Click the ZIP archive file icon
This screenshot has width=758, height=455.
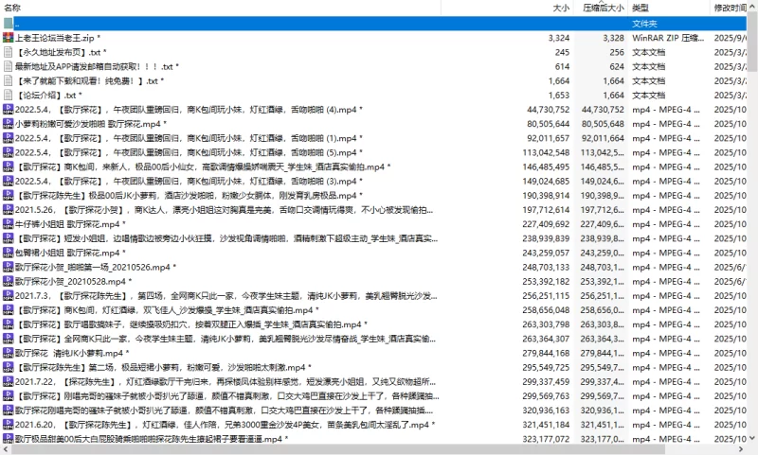[x=8, y=38]
